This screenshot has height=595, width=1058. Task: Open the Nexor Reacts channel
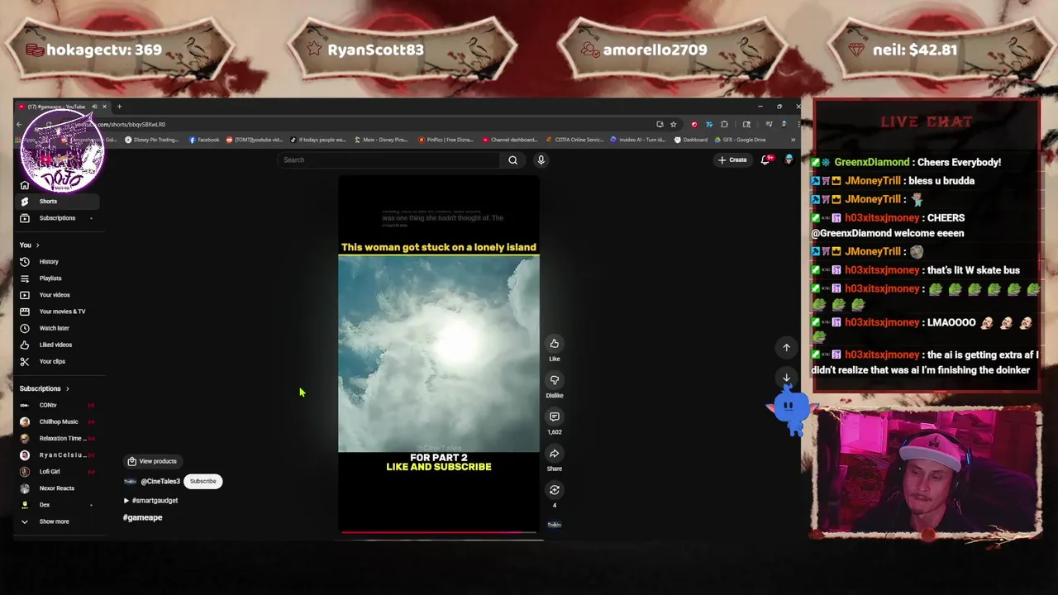56,488
